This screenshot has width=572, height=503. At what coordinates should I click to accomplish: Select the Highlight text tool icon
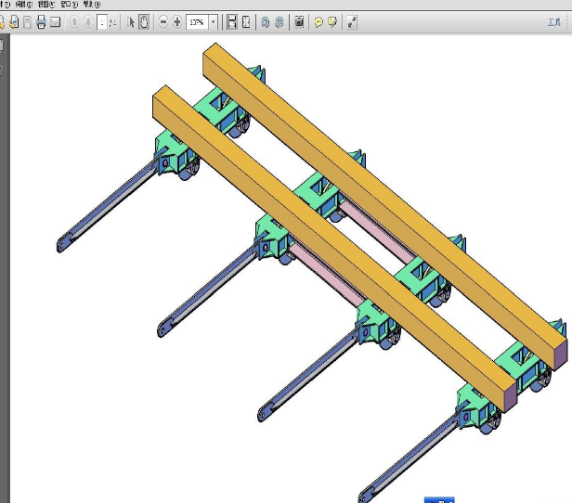tap(332, 22)
